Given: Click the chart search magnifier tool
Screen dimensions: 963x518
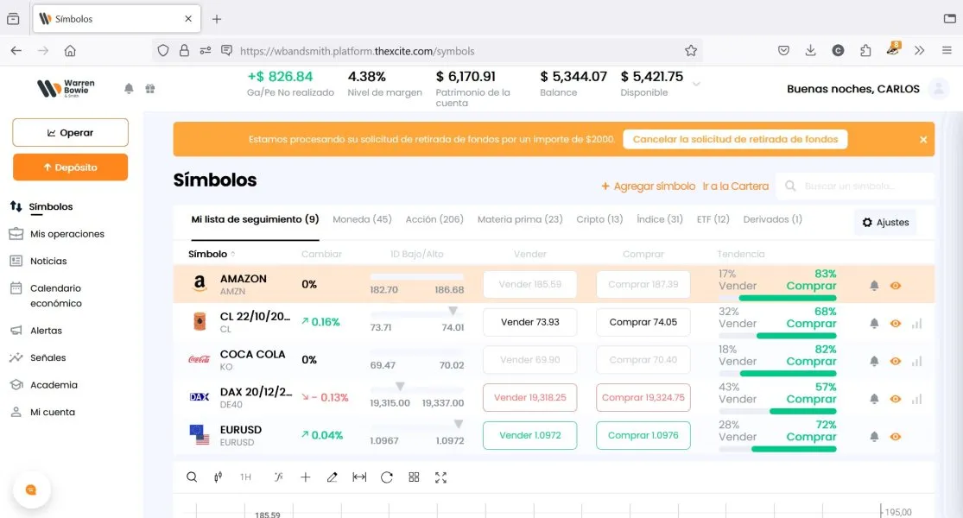Looking at the screenshot, I should pyautogui.click(x=192, y=477).
